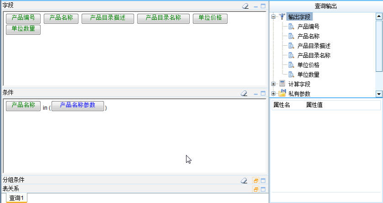Click the 分组条件 panel title
Image resolution: width=383 pixels, height=203 pixels.
click(x=13, y=180)
